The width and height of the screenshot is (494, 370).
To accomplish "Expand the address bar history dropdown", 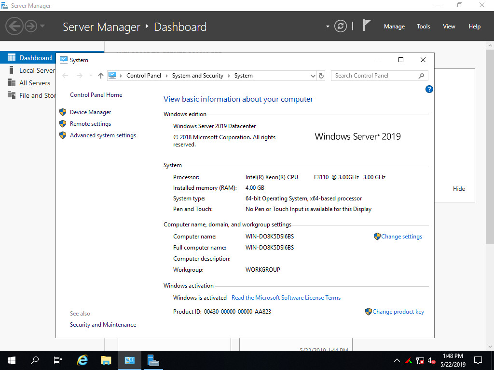I will tap(313, 76).
